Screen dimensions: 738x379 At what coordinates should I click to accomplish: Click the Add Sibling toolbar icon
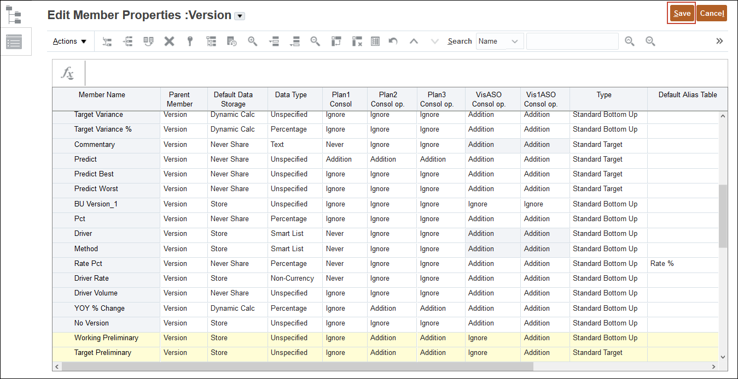pos(127,41)
